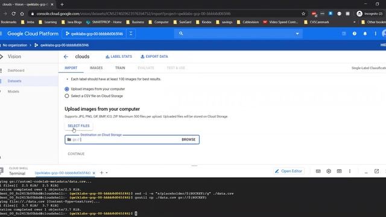Switch to the TRAIN tab
The width and height of the screenshot is (386, 217).
click(x=120, y=68)
